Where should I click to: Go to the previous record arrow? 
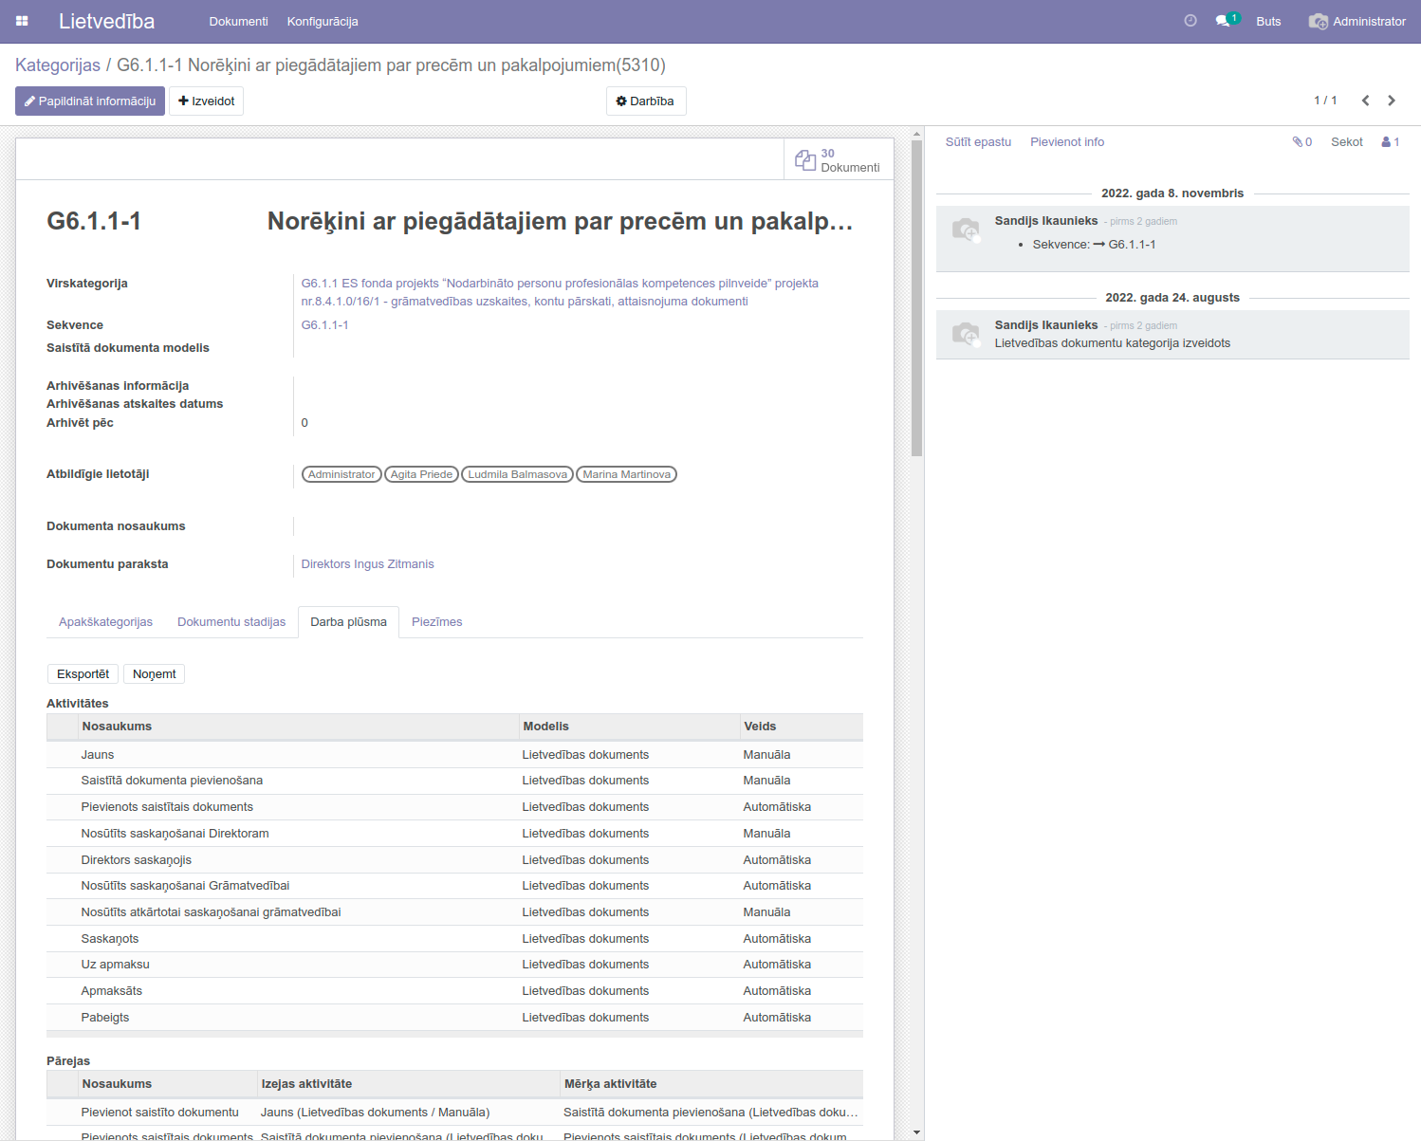coord(1365,101)
